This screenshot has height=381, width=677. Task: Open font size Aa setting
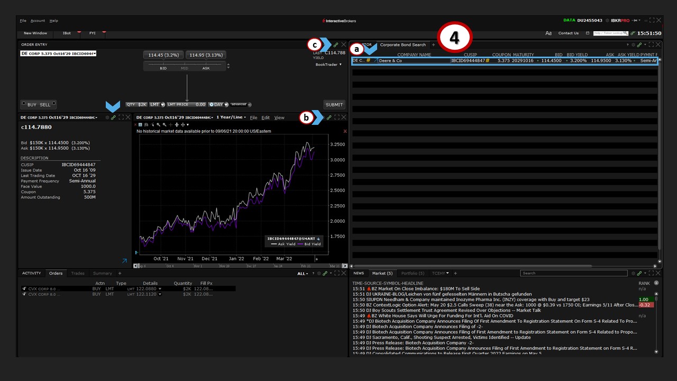[548, 33]
